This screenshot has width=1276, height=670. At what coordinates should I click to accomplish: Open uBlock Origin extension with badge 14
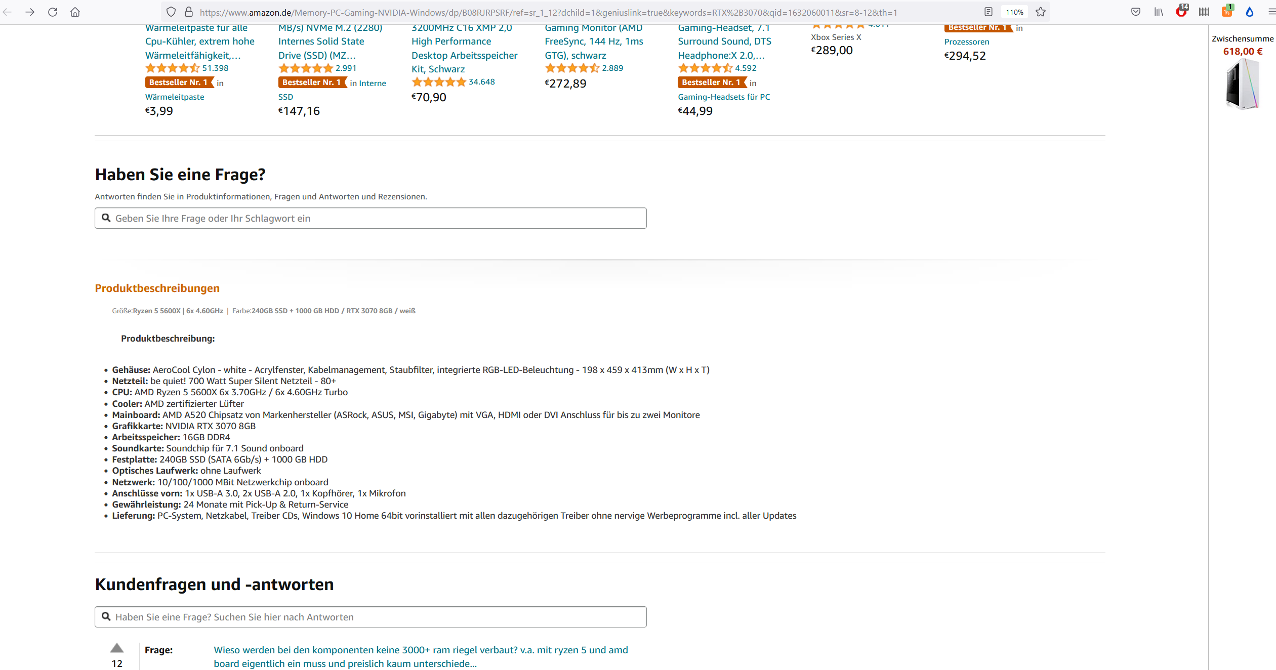click(1181, 12)
